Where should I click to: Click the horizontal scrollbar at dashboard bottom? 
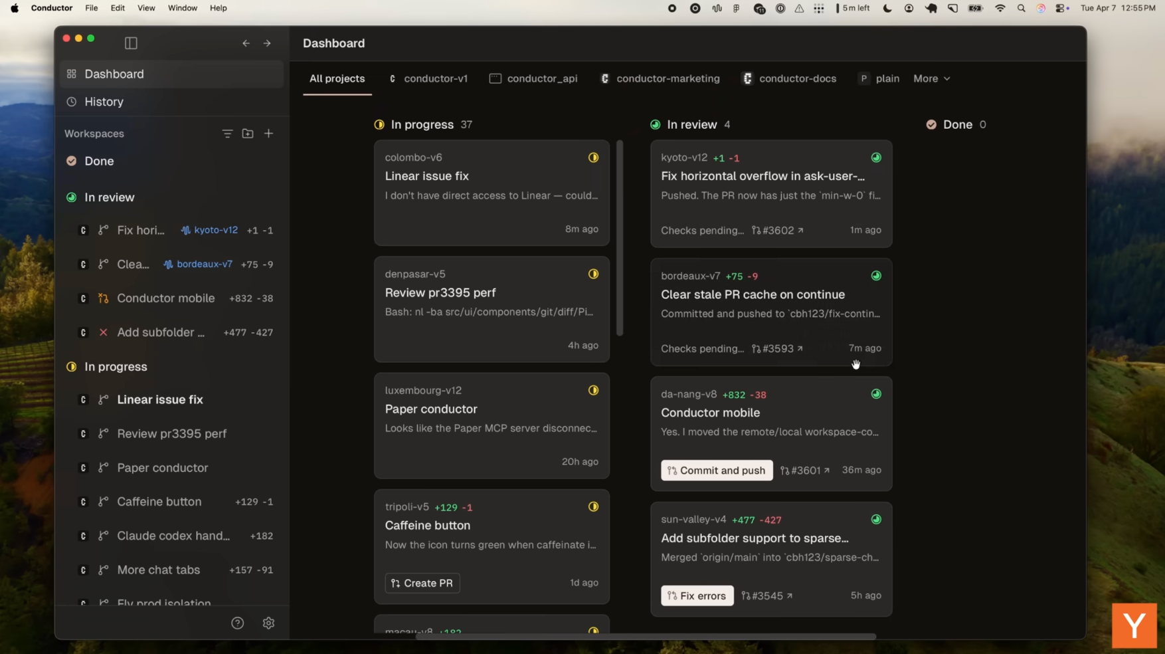[x=646, y=637]
